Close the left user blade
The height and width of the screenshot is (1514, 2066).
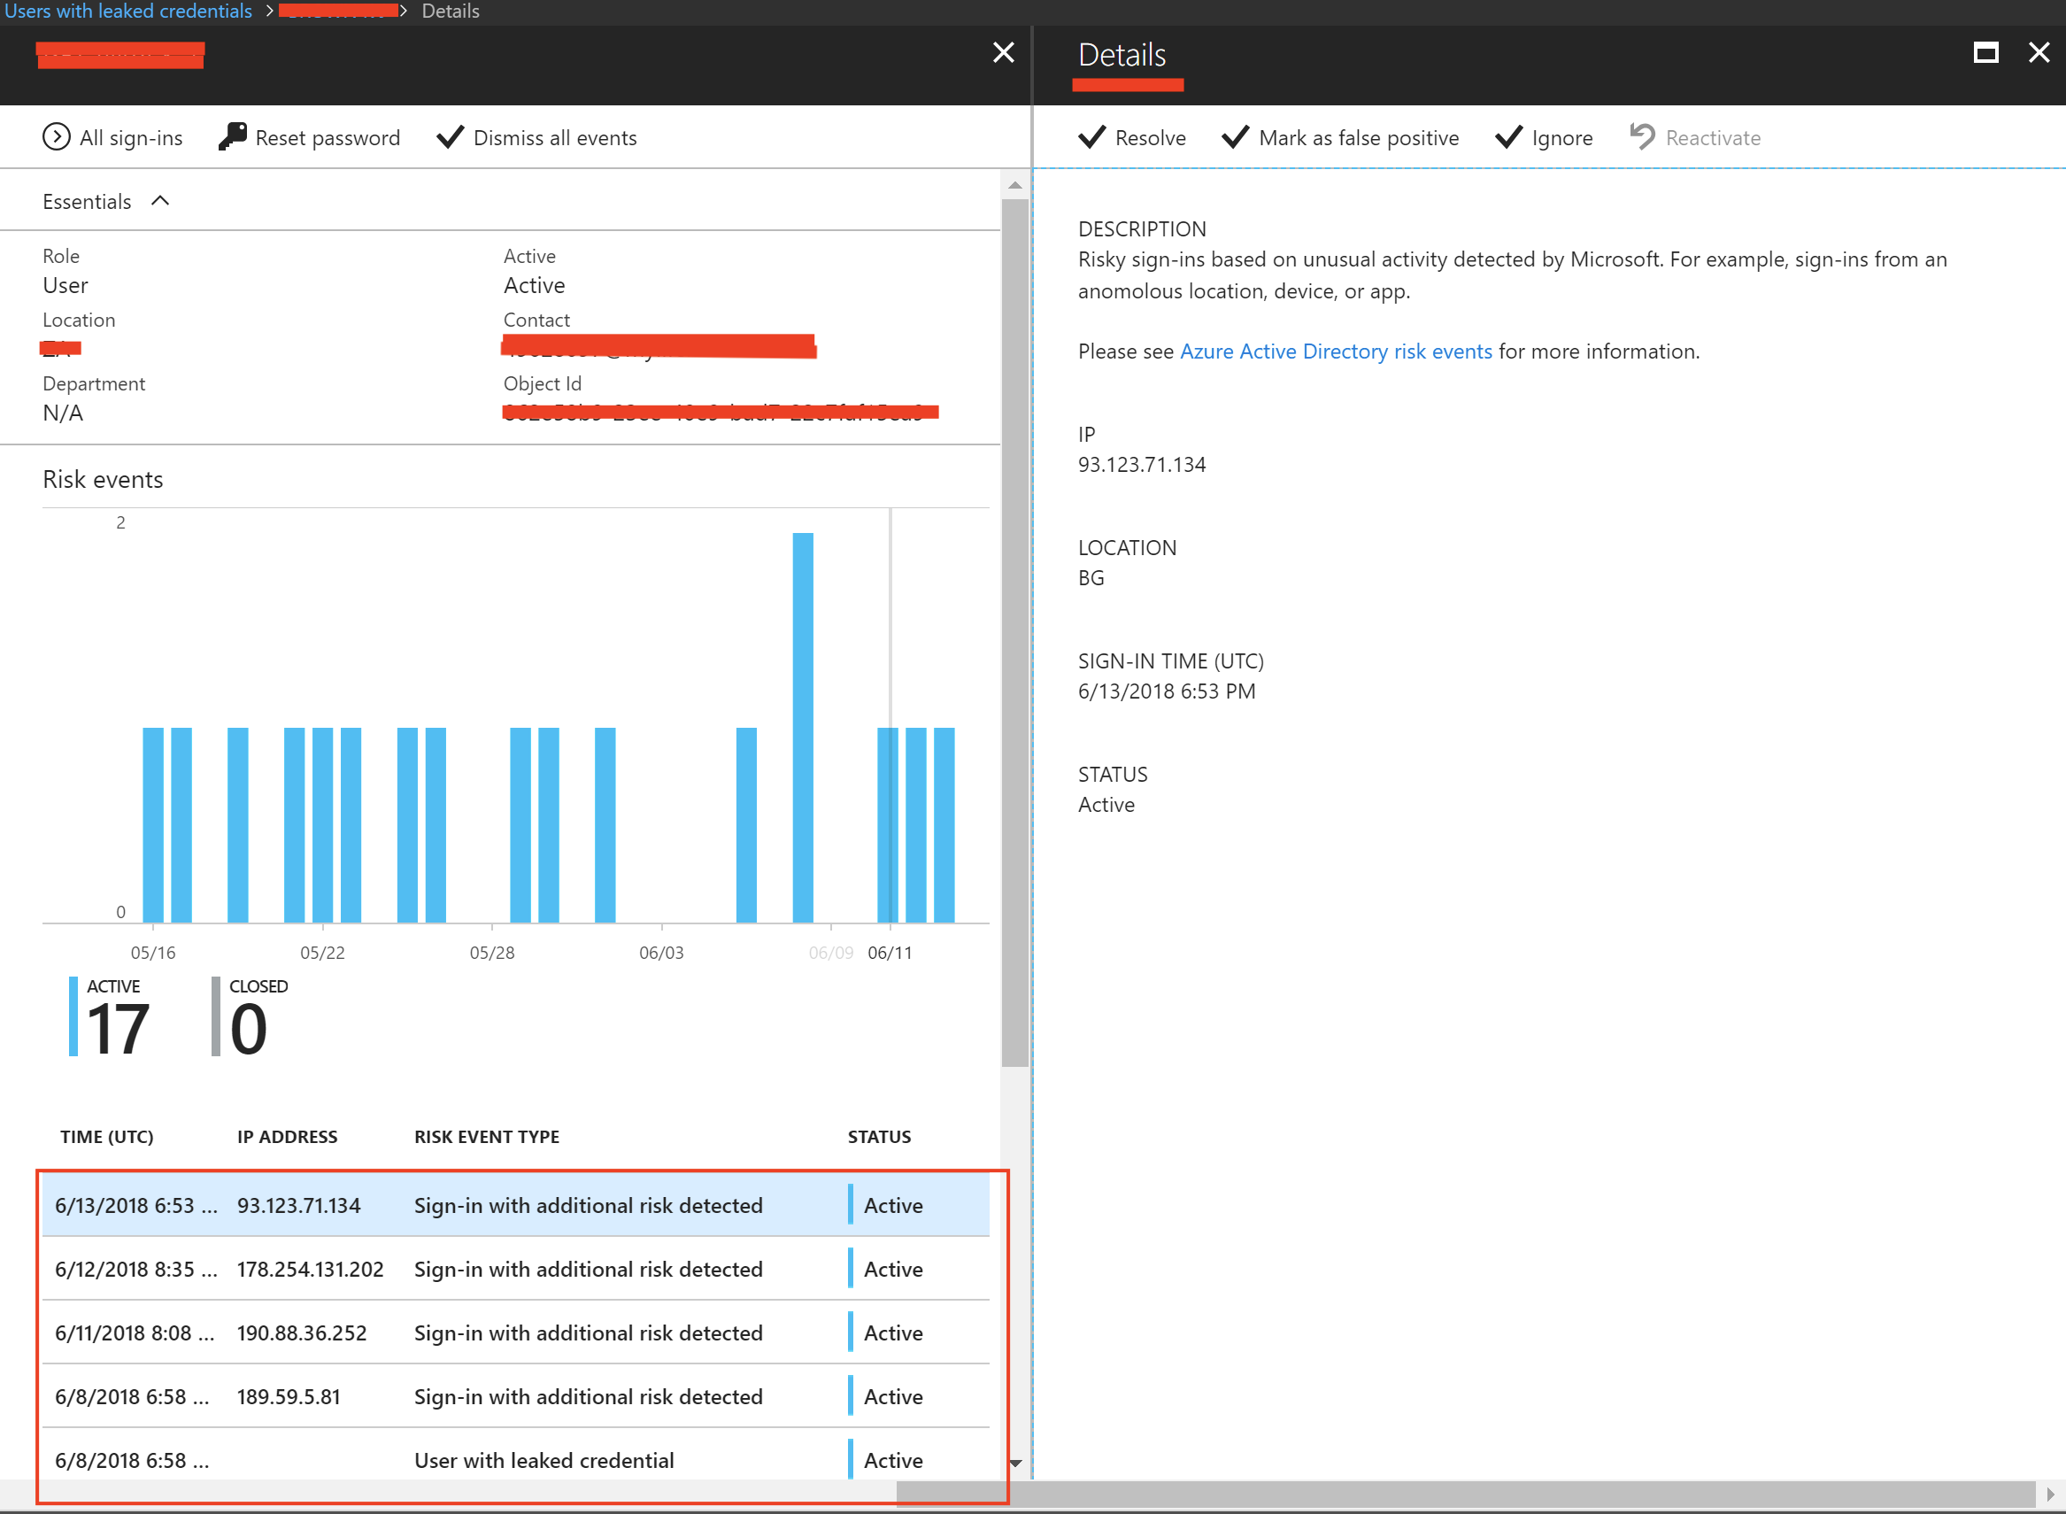pos(1003,53)
